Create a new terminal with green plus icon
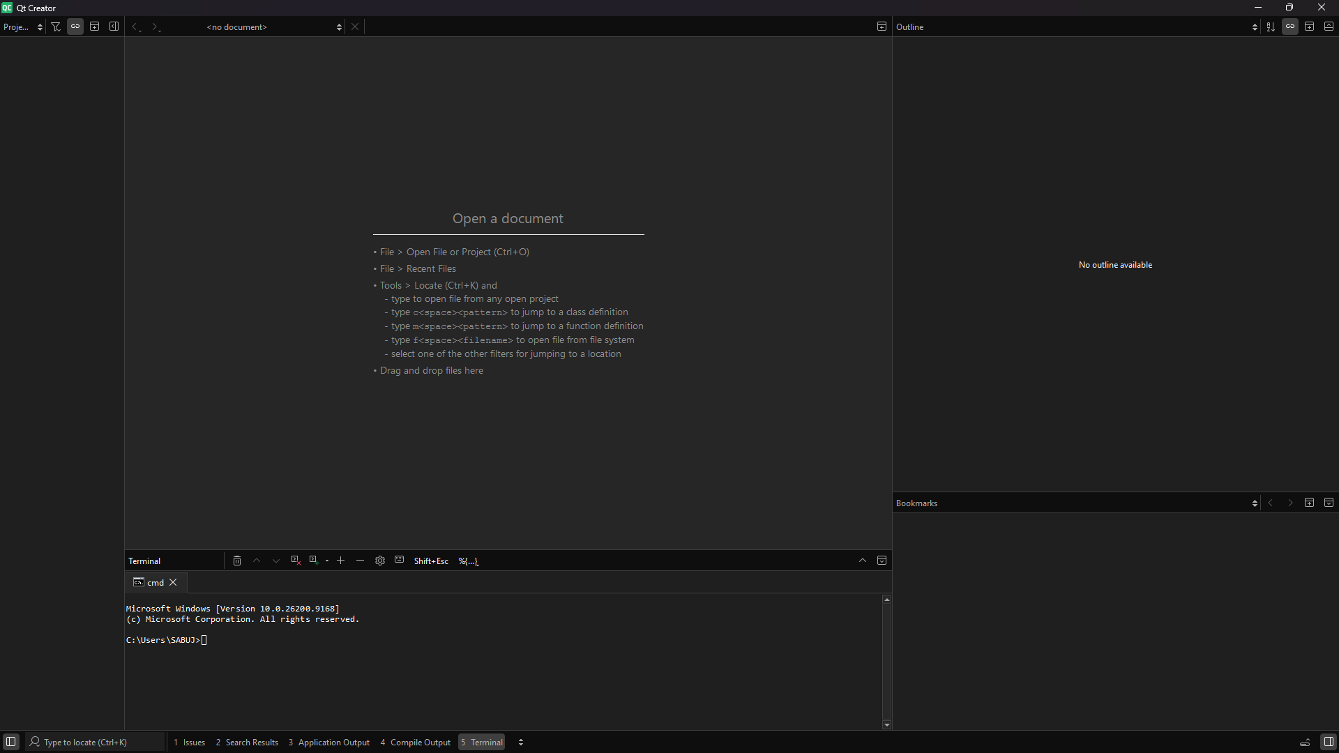The image size is (1339, 753). [x=315, y=561]
